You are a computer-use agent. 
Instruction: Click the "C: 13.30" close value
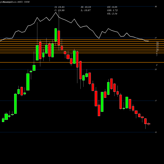click(x=59, y=10)
